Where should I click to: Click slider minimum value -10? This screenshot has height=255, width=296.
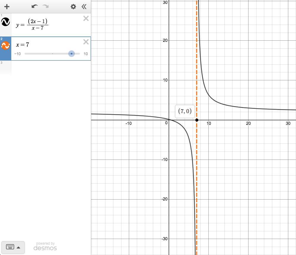(18, 54)
